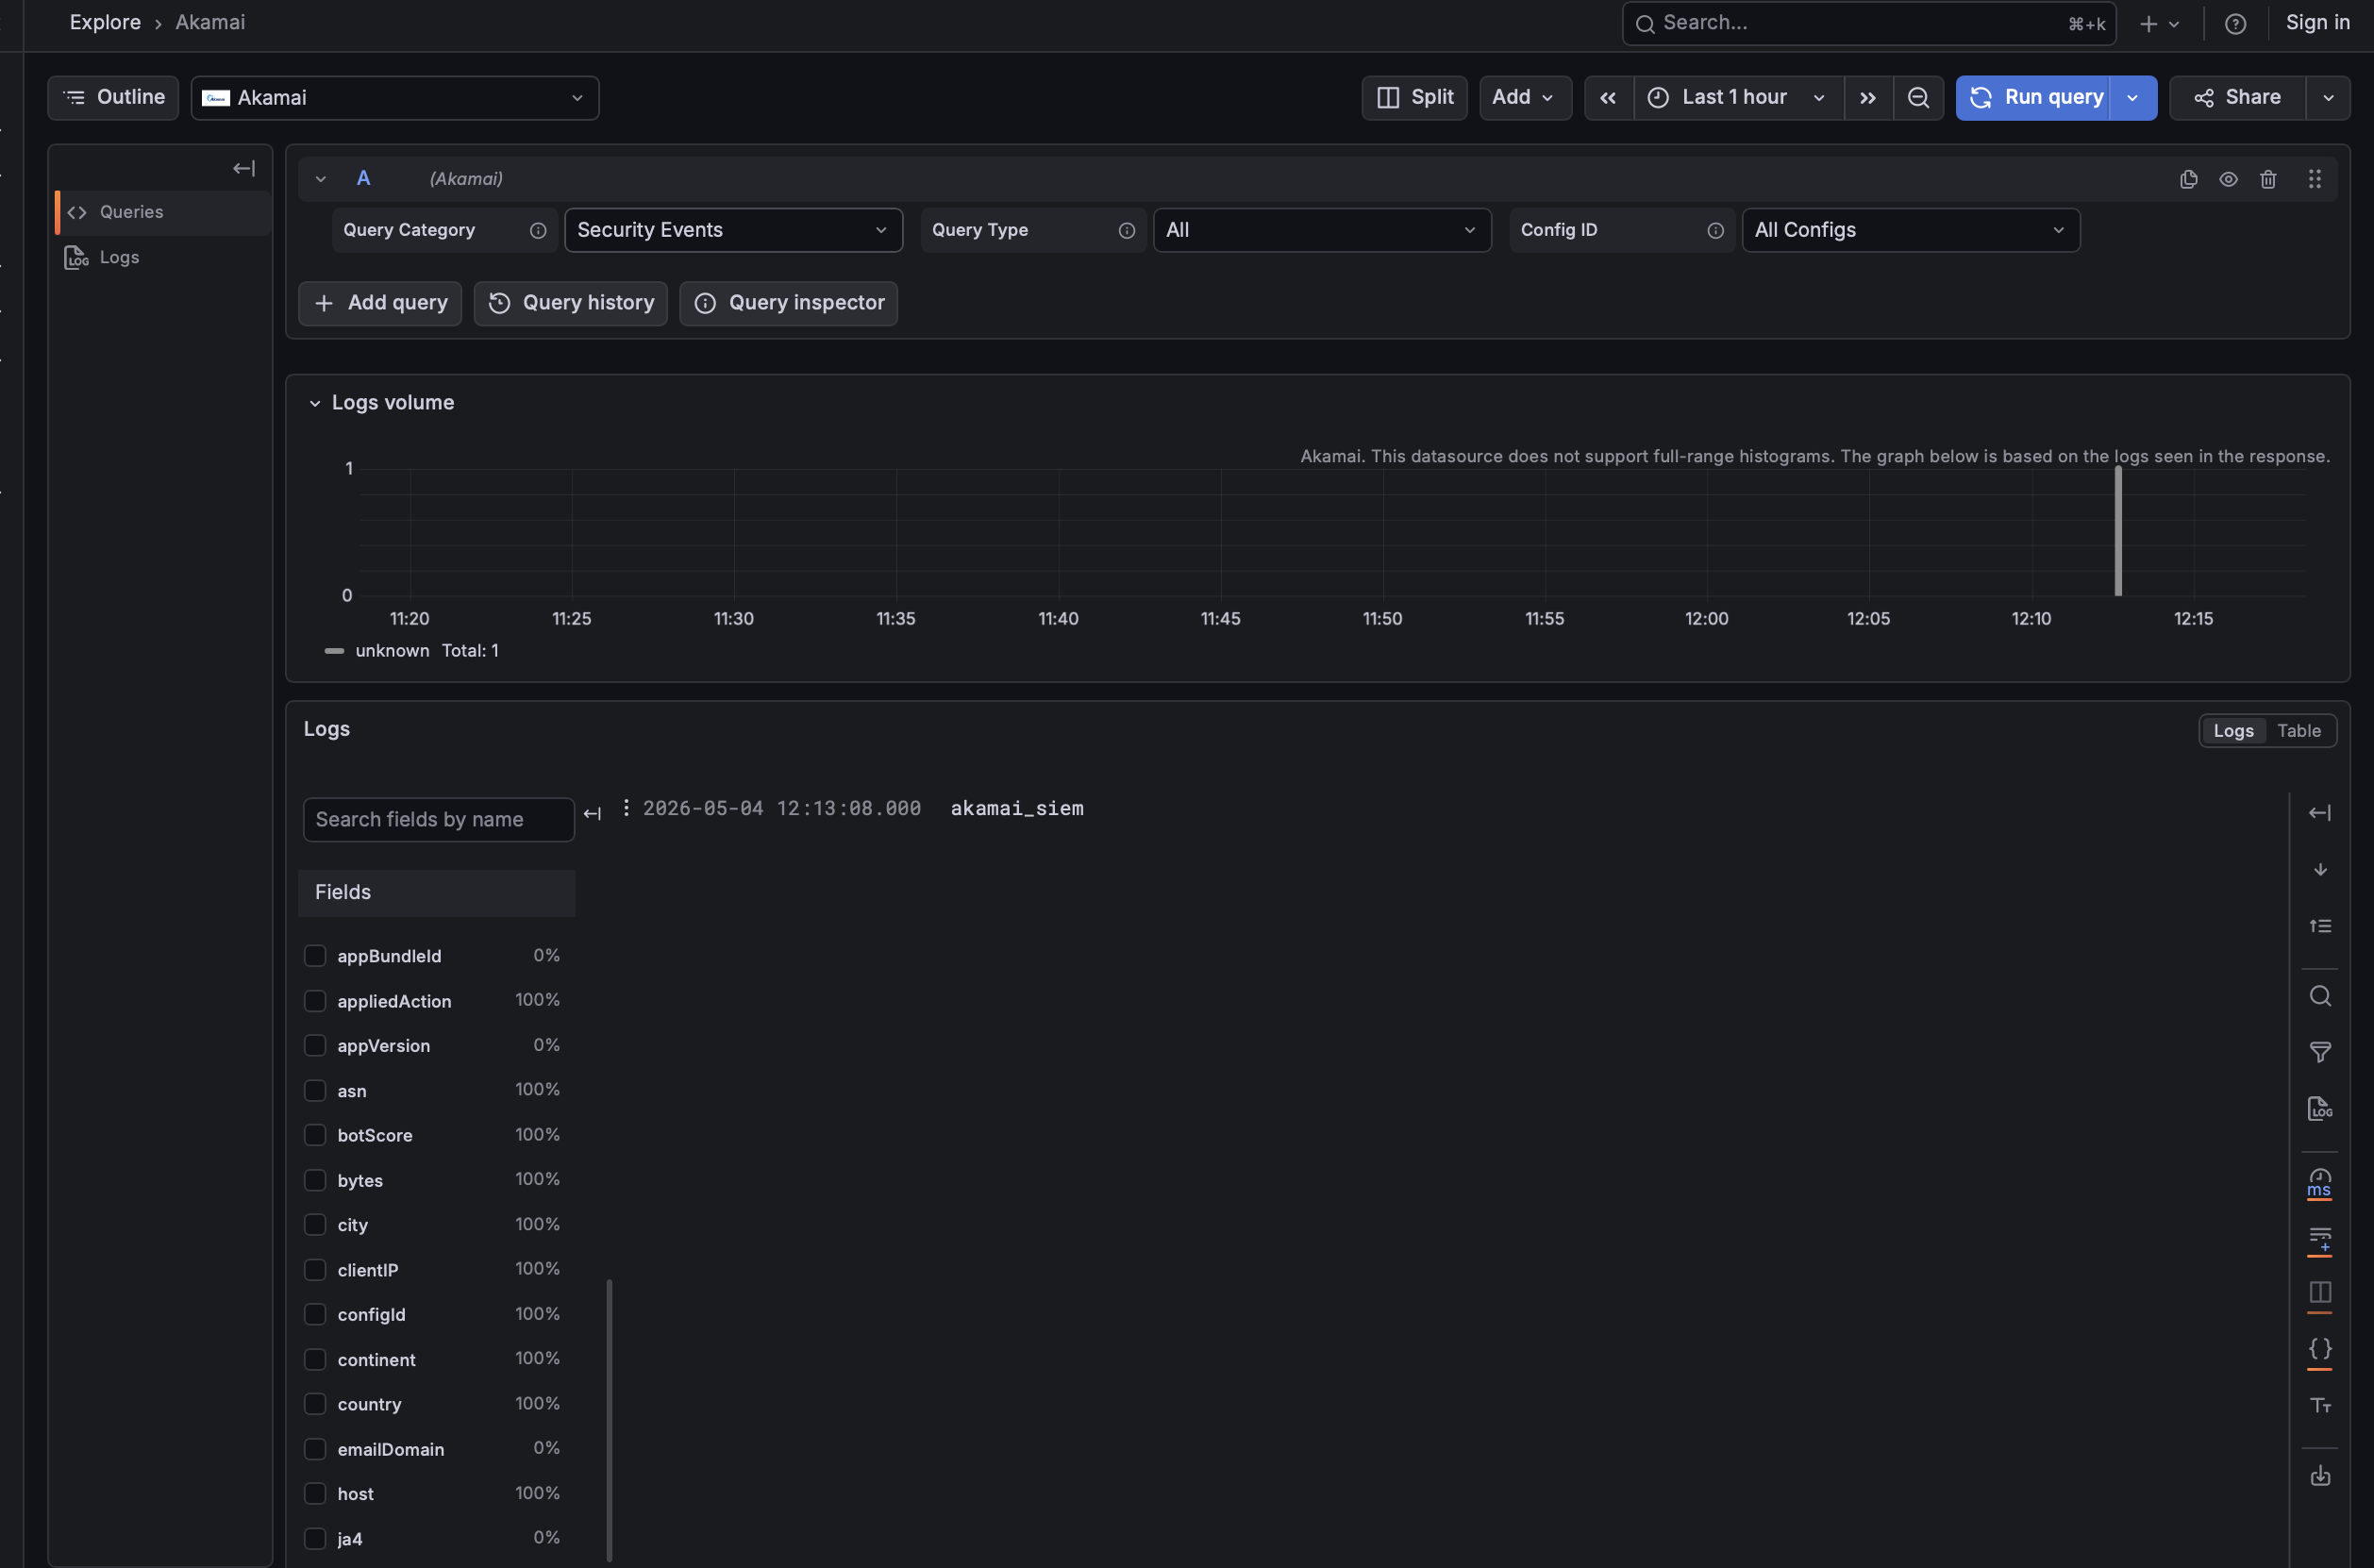Open the All Configs dropdown
The width and height of the screenshot is (2374, 1568).
1911,231
